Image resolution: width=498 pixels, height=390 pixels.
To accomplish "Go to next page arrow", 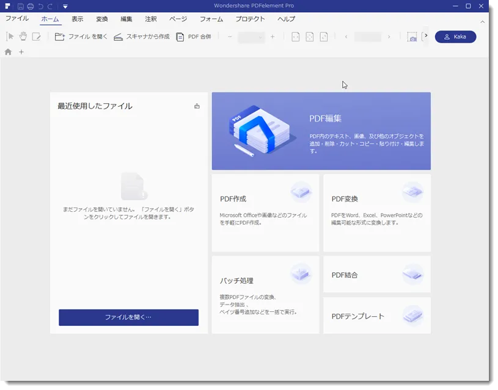I will click(x=389, y=37).
